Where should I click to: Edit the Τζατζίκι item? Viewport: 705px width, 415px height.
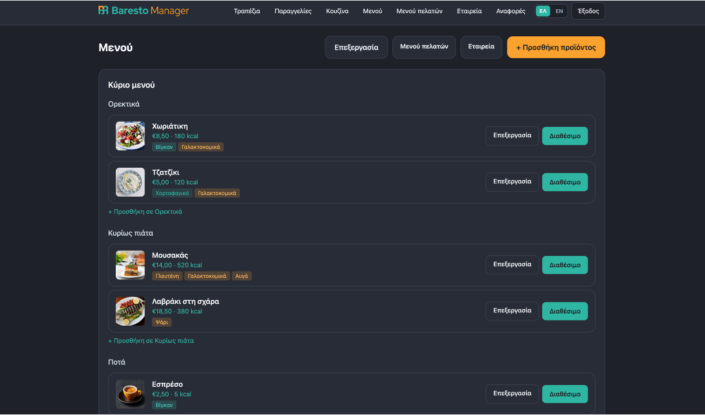[x=512, y=182]
